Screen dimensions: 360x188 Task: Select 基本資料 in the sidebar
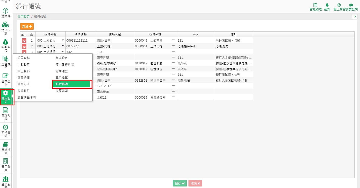click(6, 79)
